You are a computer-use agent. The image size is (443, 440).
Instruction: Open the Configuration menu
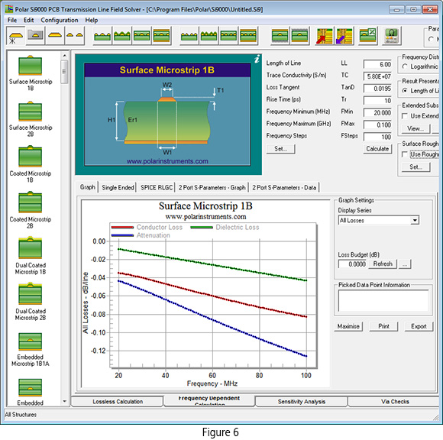pyautogui.click(x=60, y=20)
